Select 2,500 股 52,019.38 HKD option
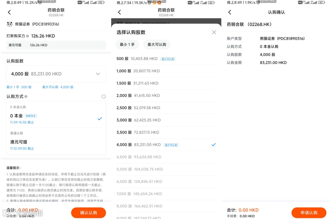Image resolution: width=330 pixels, height=219 pixels. (x=166, y=108)
